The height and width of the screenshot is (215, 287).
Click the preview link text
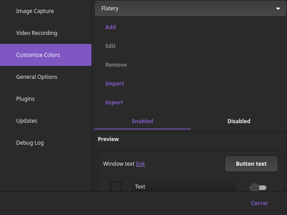pos(140,164)
